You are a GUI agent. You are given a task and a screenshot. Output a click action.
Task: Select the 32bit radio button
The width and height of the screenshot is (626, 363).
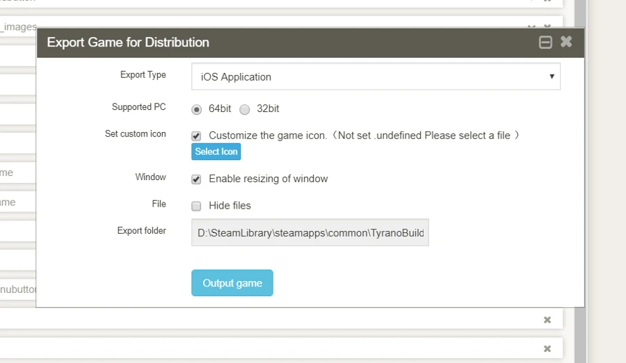245,109
